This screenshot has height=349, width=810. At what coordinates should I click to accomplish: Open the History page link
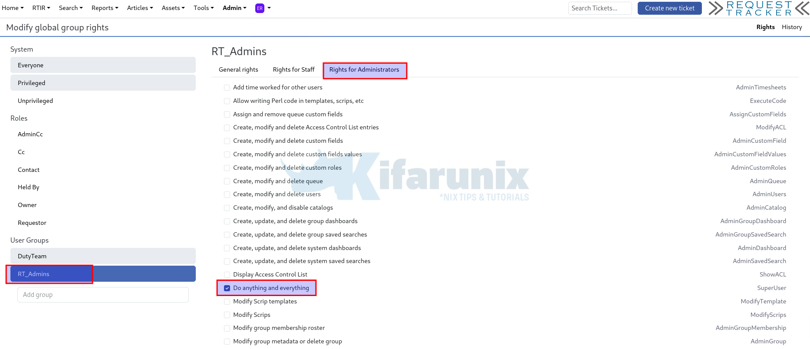click(792, 27)
